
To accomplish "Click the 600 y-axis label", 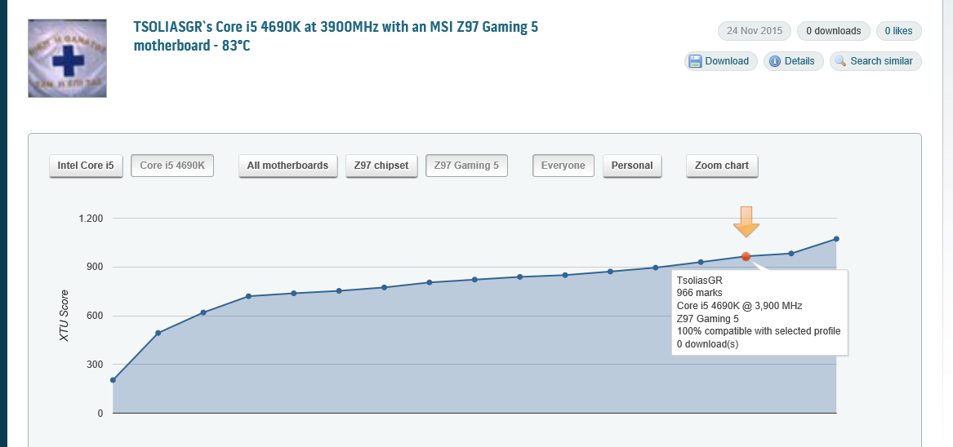I will [x=95, y=316].
